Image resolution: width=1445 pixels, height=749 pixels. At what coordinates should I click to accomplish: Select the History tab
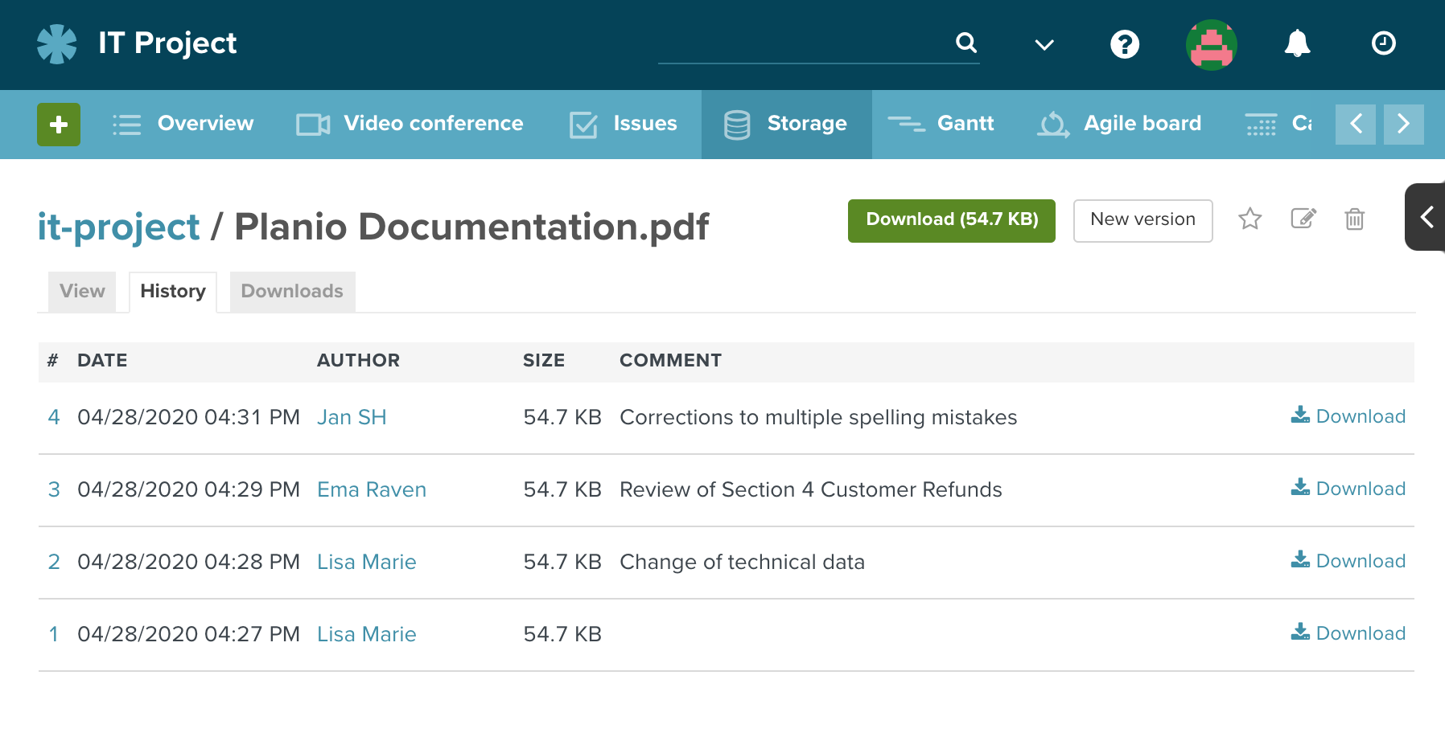click(x=173, y=292)
